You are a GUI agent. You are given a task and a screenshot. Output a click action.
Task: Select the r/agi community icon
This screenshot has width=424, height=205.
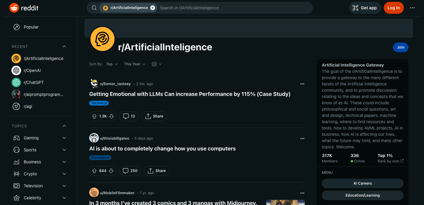tap(16, 106)
